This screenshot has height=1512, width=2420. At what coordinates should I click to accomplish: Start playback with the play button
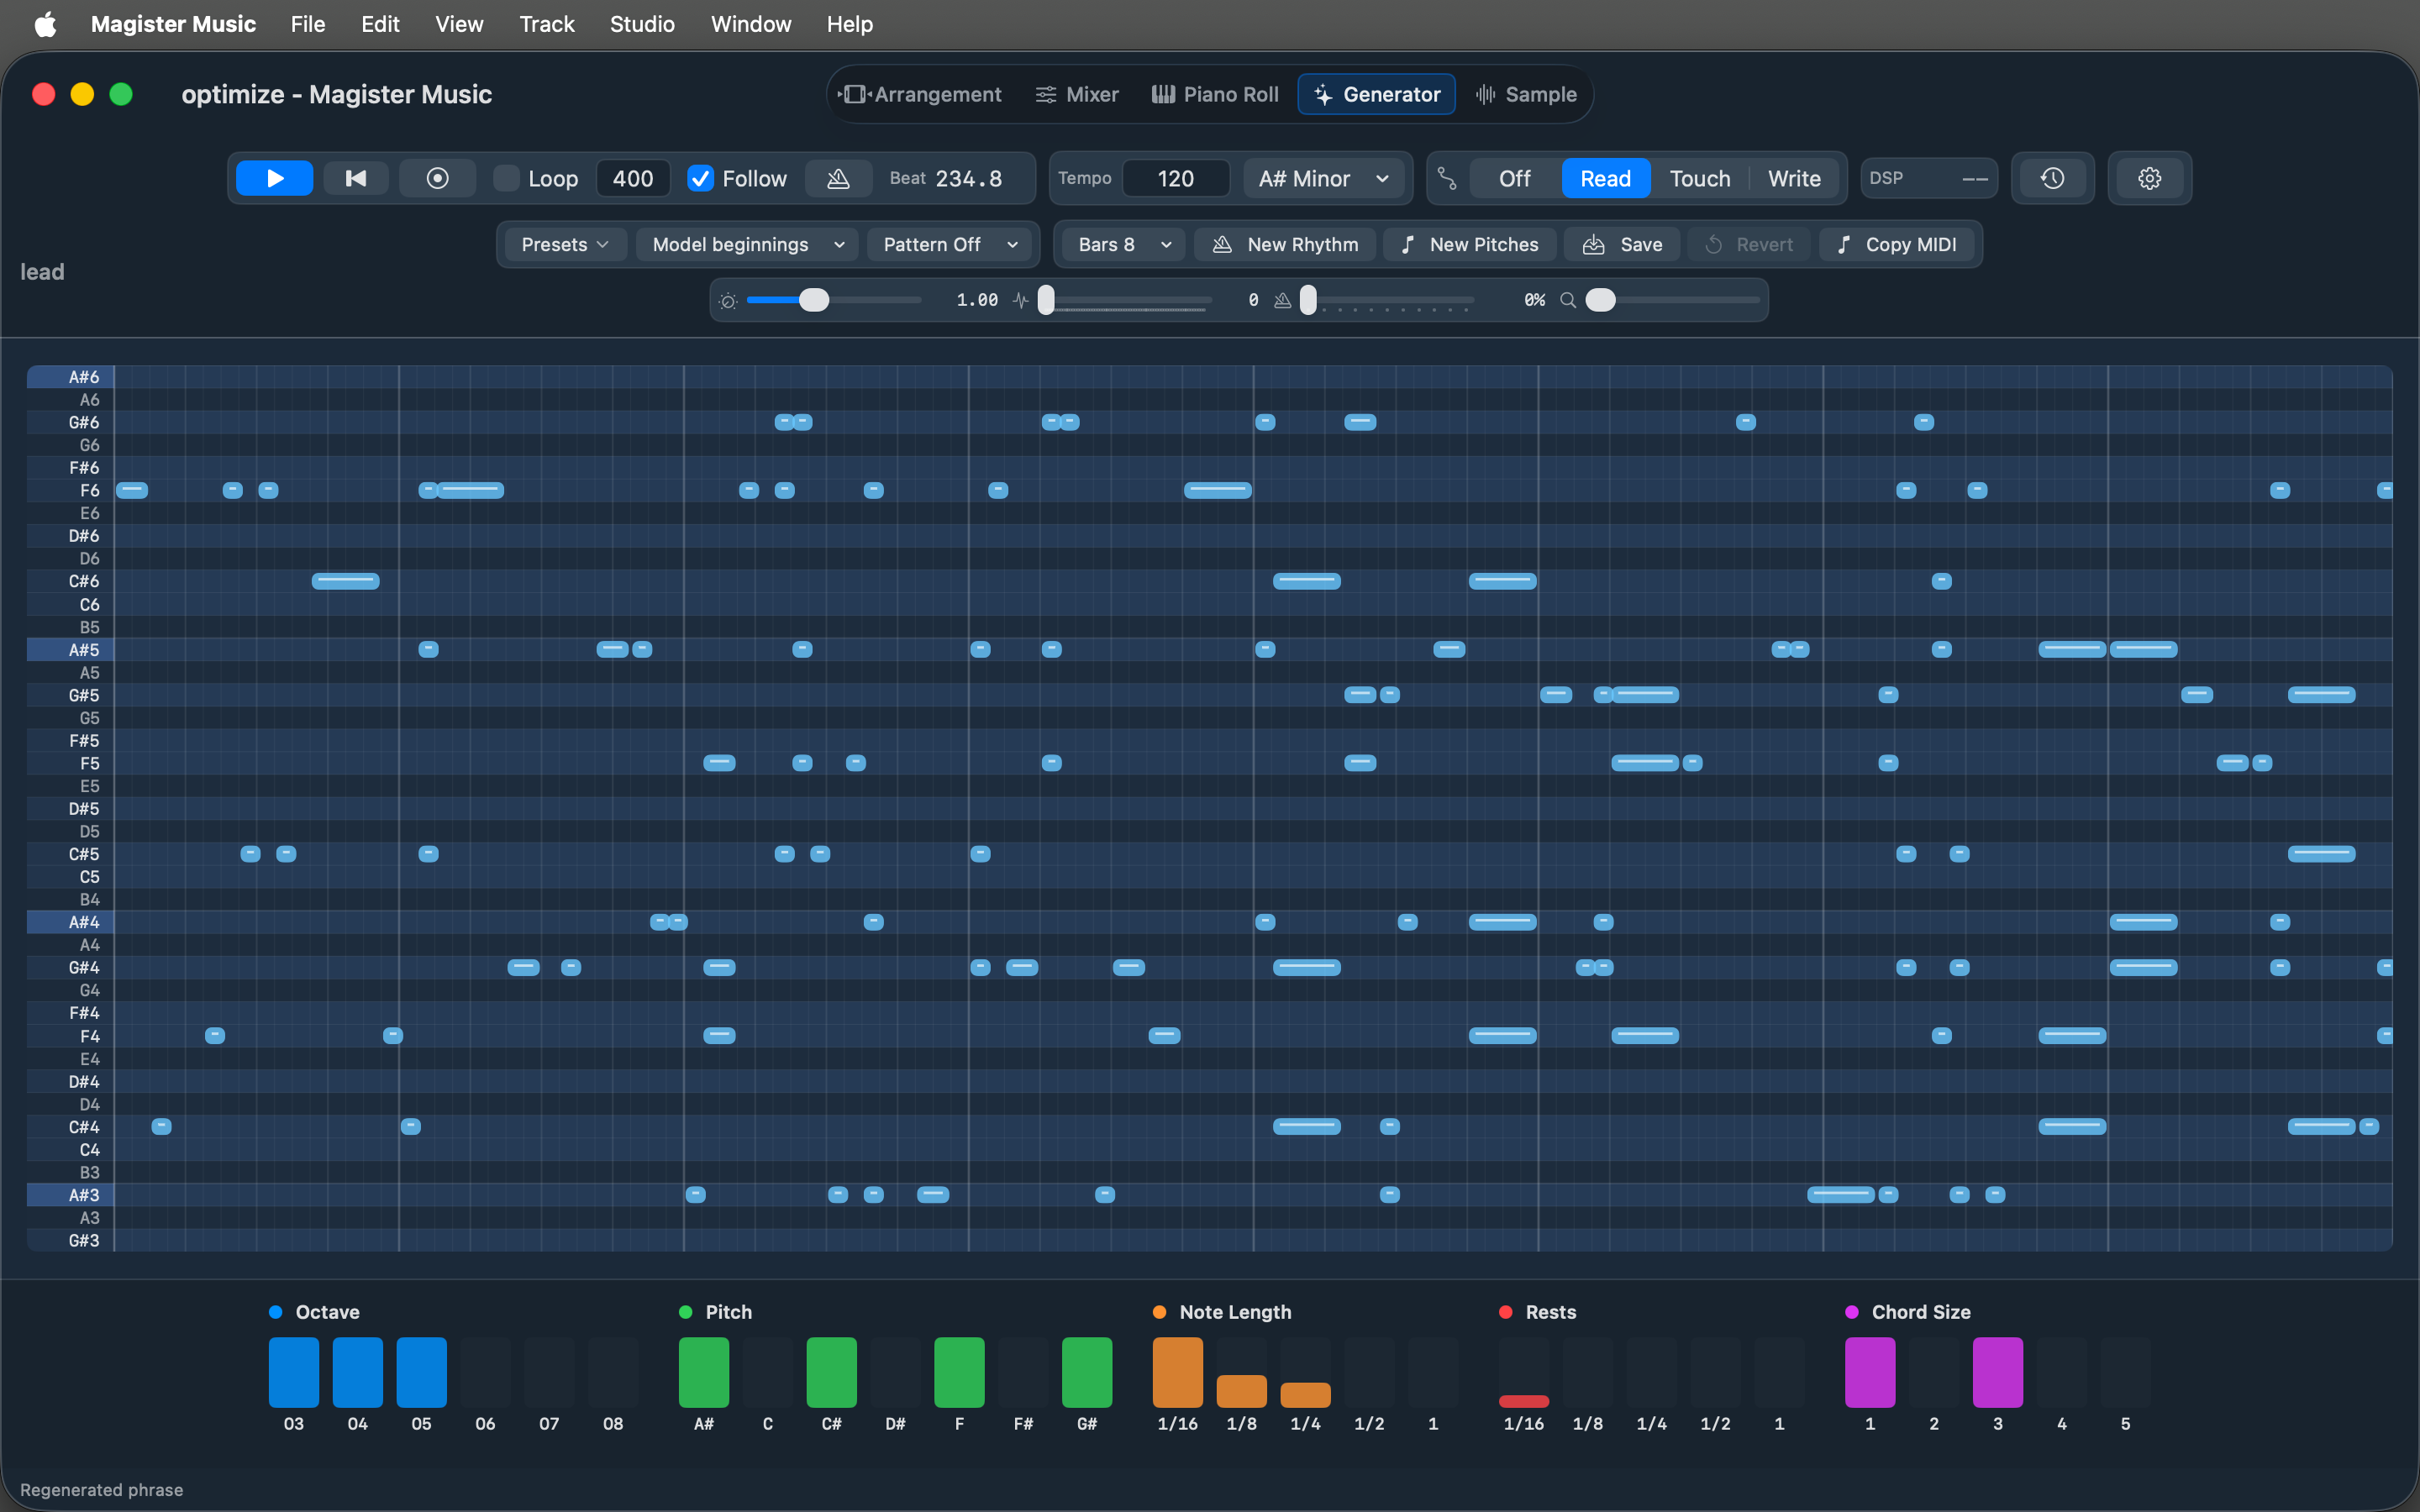click(274, 178)
